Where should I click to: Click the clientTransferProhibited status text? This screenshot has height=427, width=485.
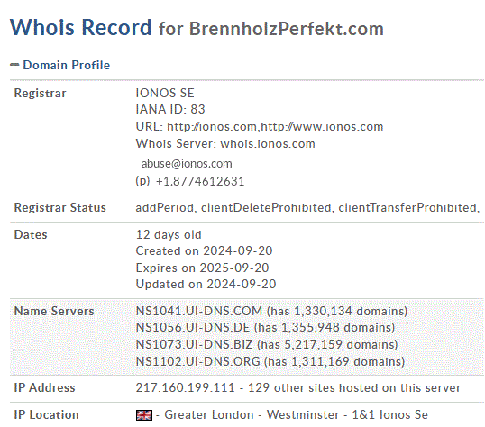coord(408,208)
